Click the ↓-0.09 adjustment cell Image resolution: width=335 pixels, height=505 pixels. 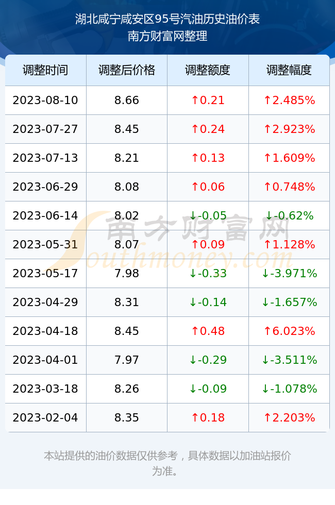click(208, 389)
